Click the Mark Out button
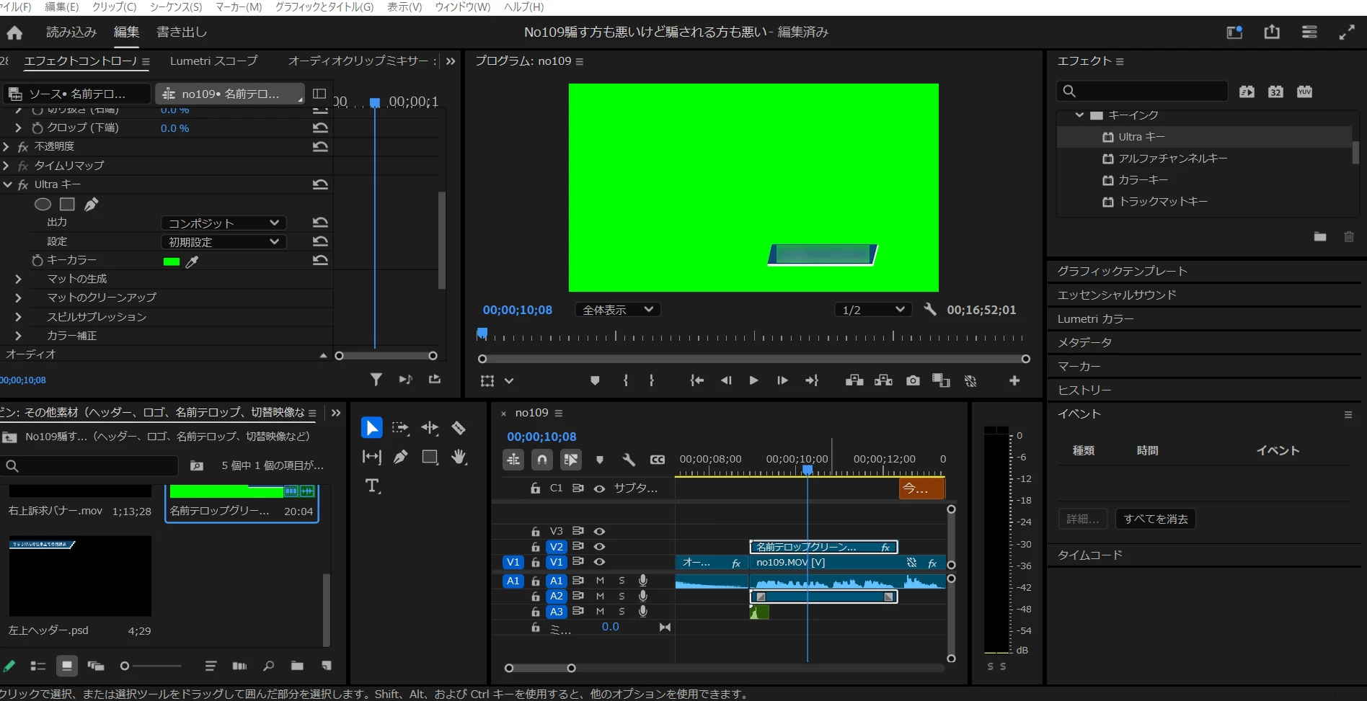This screenshot has width=1367, height=701. pos(652,380)
